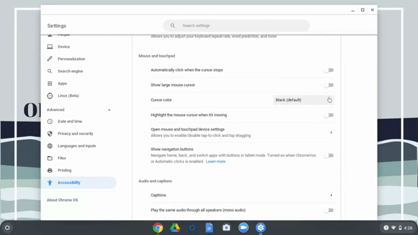Screen dimensions: 418x235
Task: Open the dark circular app on the shelf
Action: 192,228
